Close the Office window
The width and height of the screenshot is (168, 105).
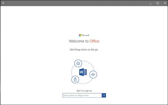[165, 3]
